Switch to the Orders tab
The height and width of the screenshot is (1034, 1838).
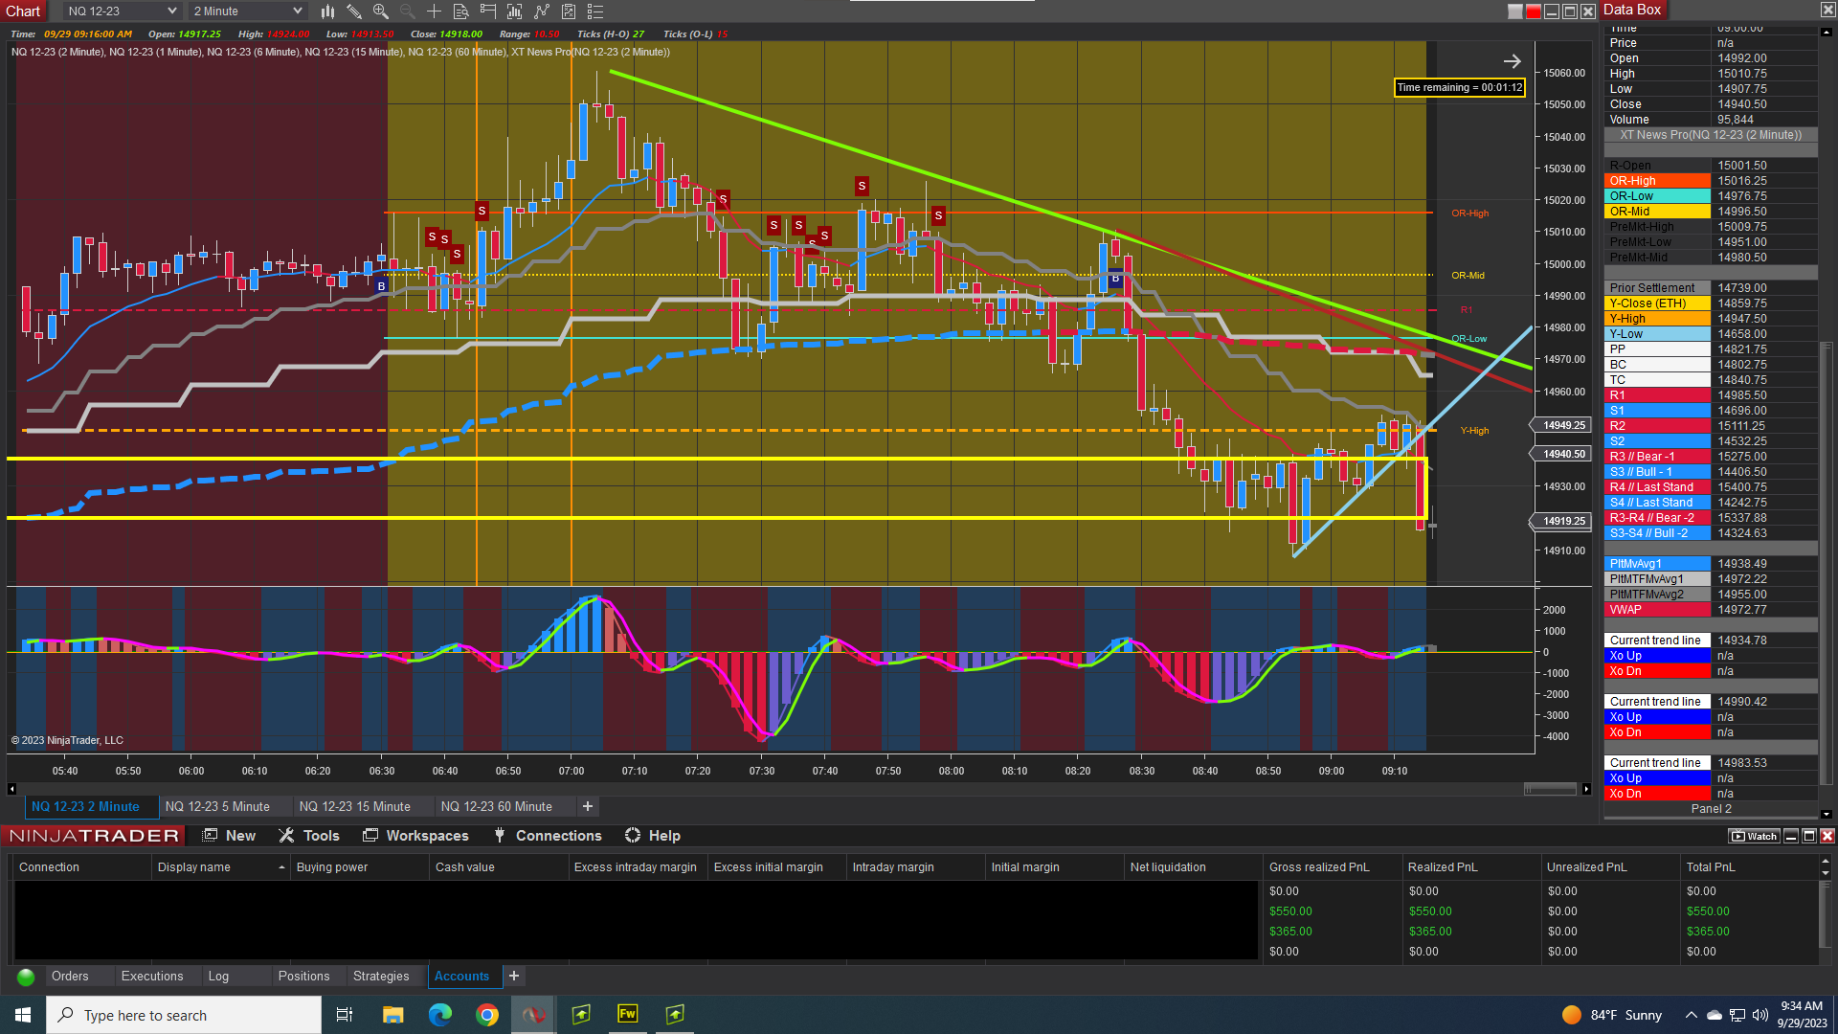click(x=70, y=977)
